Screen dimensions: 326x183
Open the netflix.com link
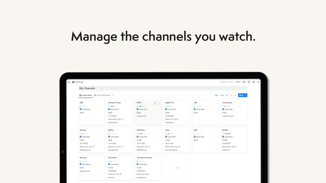click(226, 150)
